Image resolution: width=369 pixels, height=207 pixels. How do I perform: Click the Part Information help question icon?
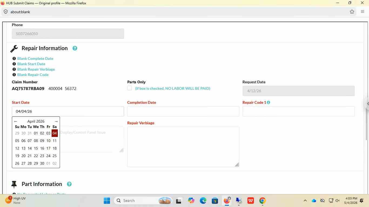tap(69, 184)
